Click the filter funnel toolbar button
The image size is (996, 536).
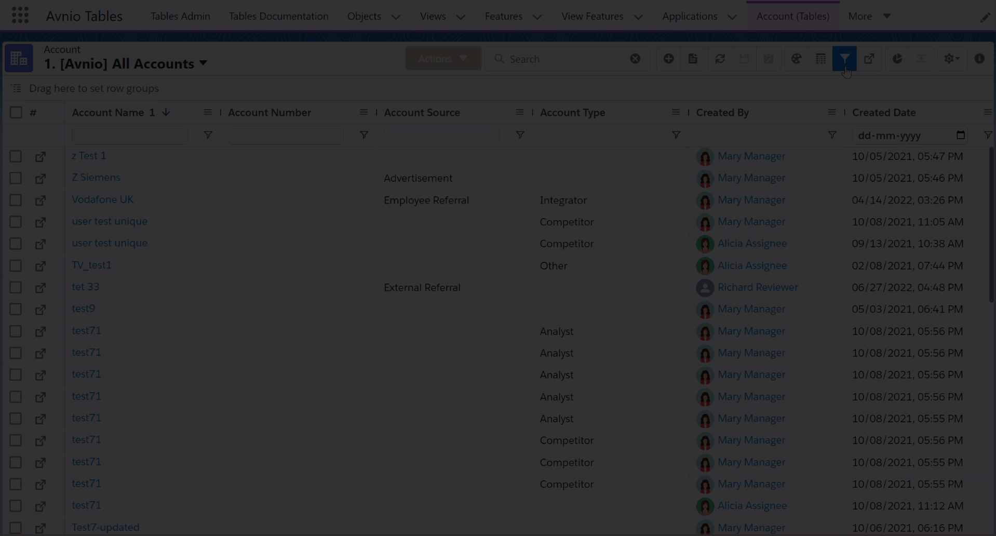click(x=844, y=59)
